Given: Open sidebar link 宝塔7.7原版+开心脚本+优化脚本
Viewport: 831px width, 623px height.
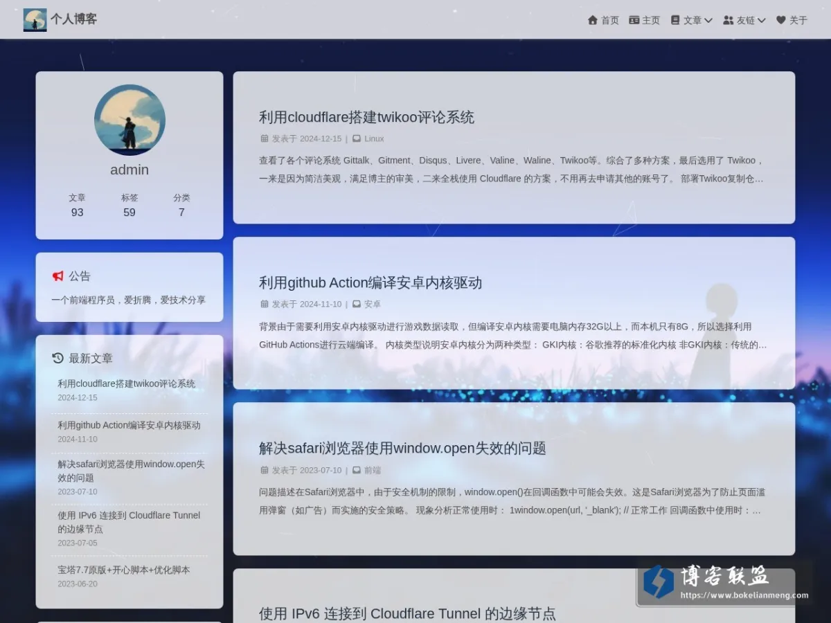Looking at the screenshot, I should [x=124, y=570].
